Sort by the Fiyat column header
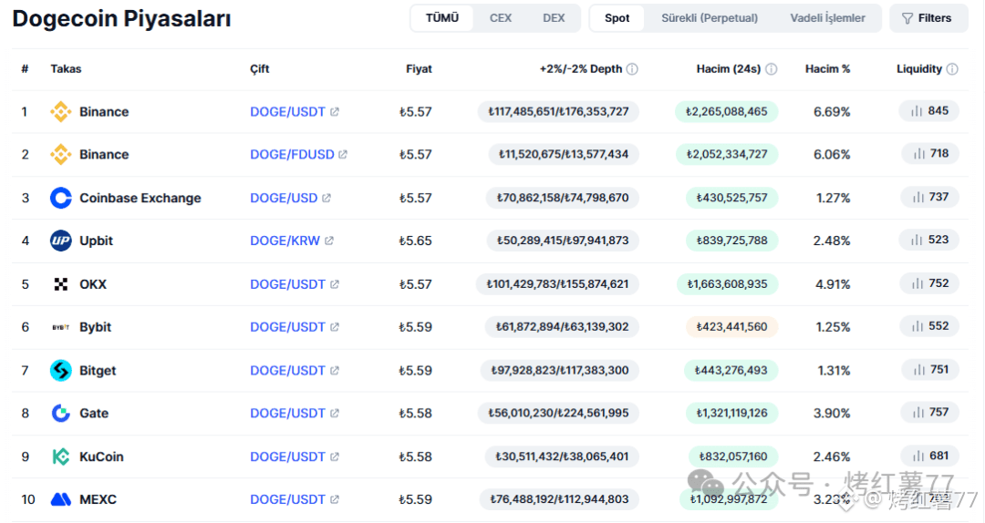The width and height of the screenshot is (985, 523). (x=419, y=69)
